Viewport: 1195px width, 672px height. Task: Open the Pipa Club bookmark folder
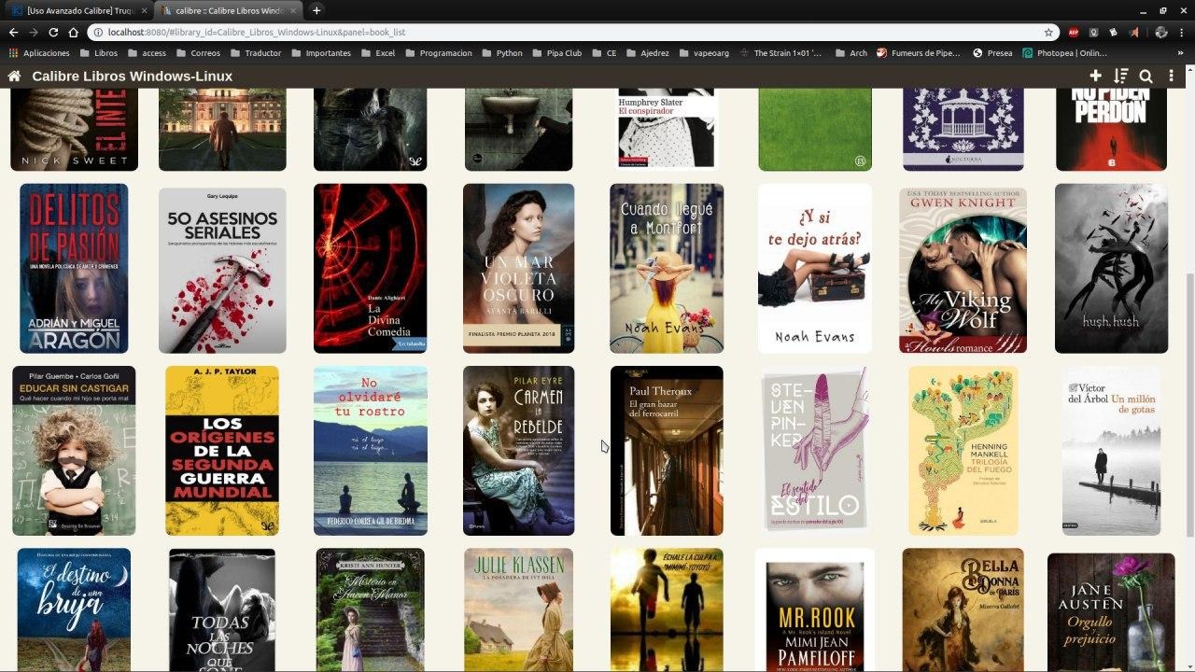tap(556, 53)
